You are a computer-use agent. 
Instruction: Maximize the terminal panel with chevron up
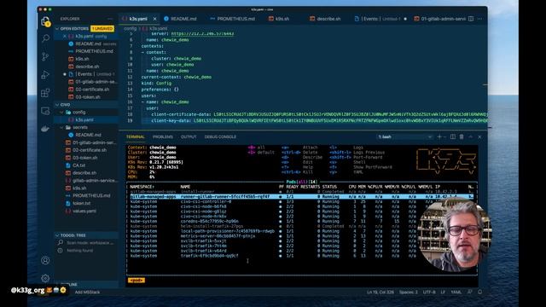coord(470,136)
